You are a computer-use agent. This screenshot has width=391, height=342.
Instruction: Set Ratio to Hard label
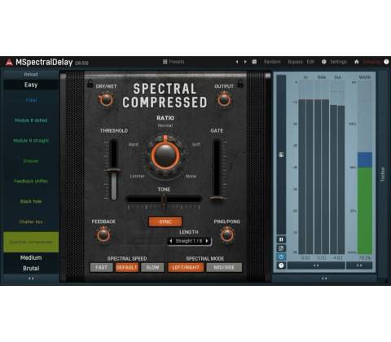(133, 145)
